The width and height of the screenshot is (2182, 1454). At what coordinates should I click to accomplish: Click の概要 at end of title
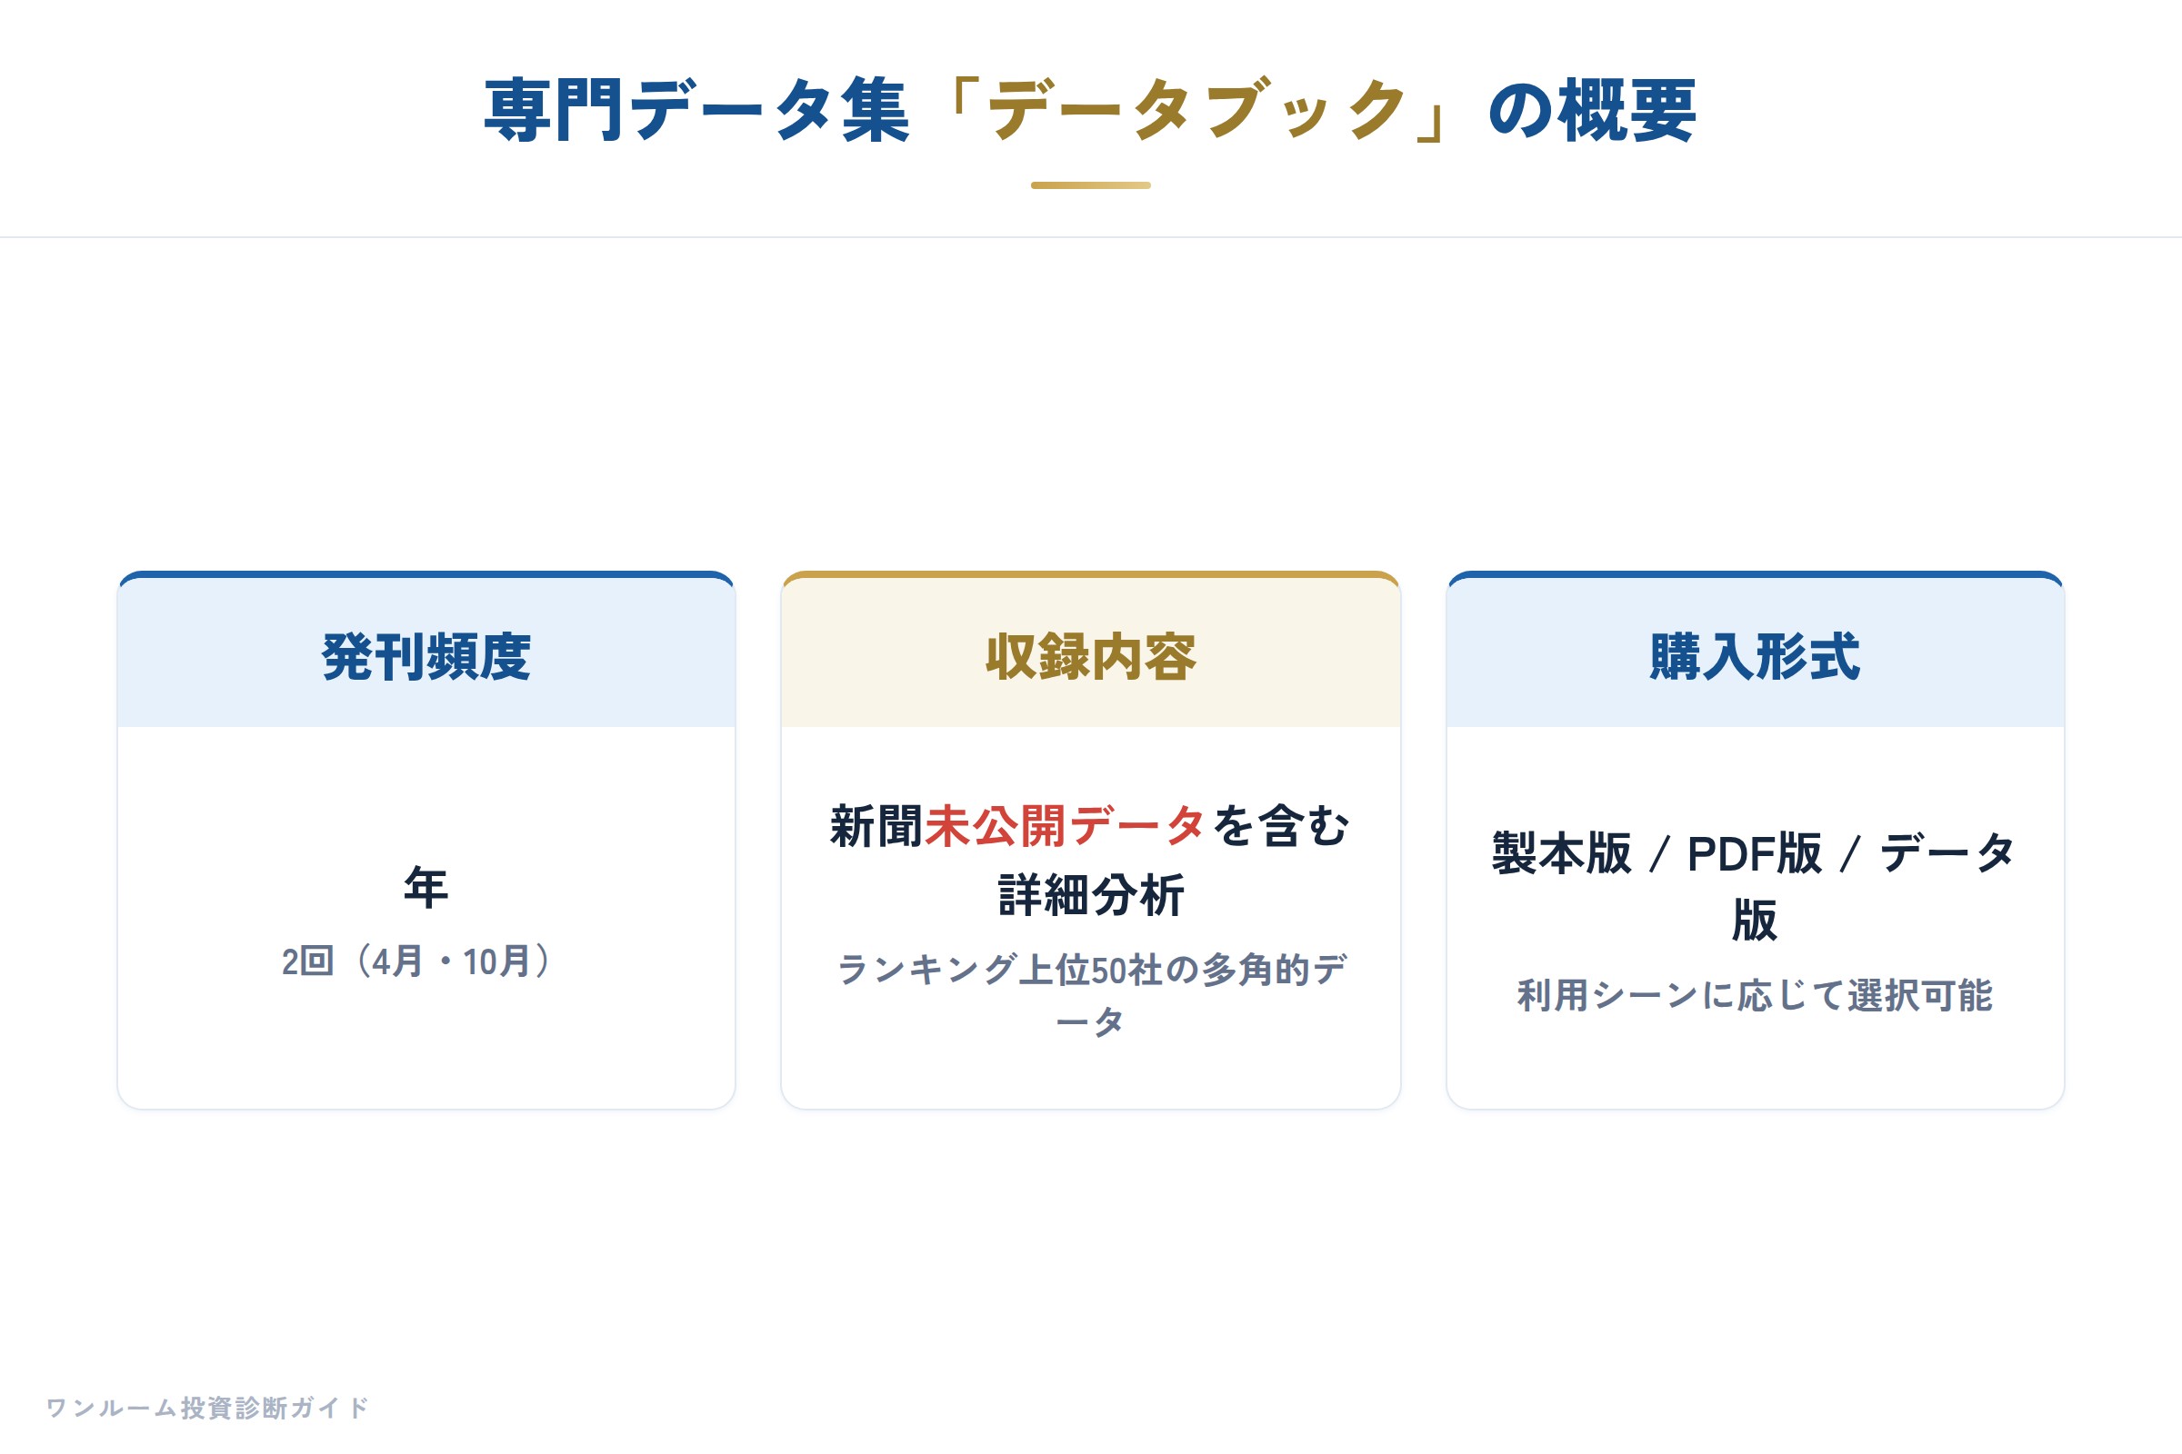click(1592, 110)
